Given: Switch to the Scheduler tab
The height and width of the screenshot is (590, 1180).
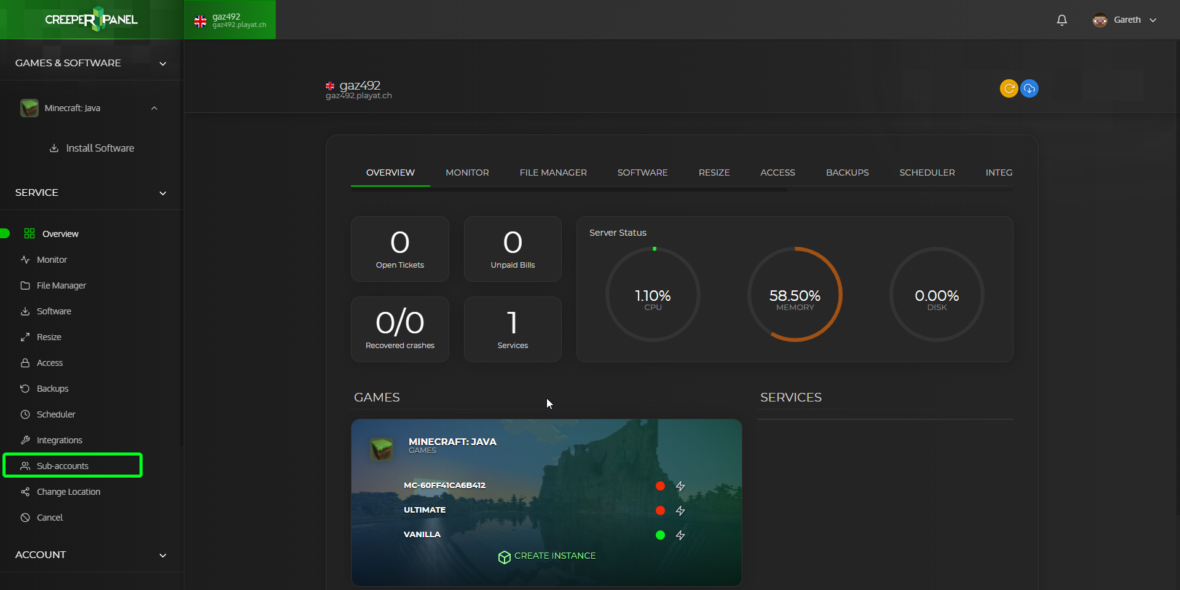Looking at the screenshot, I should pos(927,173).
